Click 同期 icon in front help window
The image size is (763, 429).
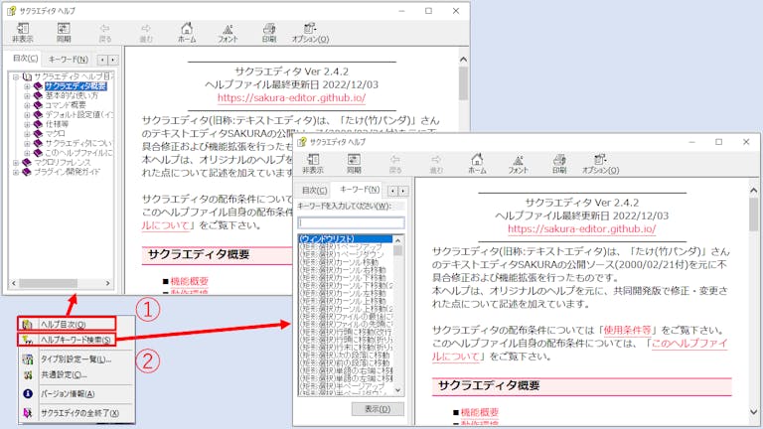pos(354,164)
